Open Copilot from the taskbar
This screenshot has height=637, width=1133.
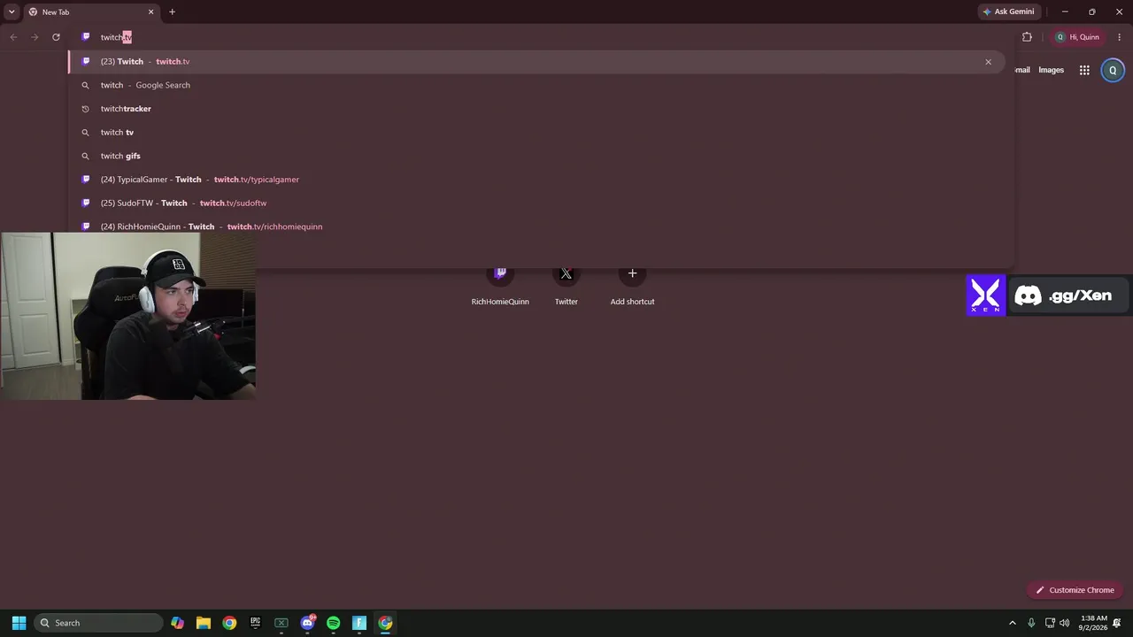[x=178, y=623]
